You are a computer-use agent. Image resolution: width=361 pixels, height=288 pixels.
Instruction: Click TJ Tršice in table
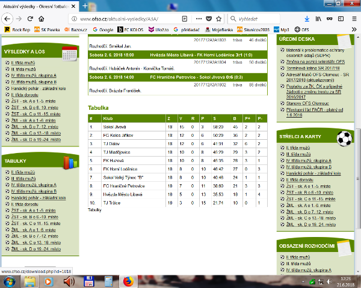(x=112, y=203)
